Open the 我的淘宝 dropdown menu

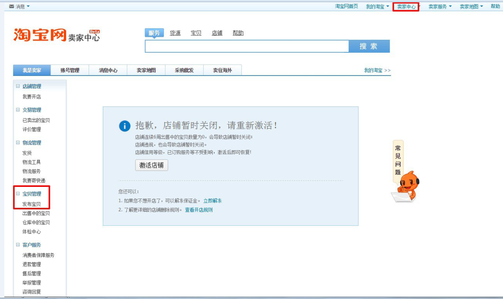coord(377,7)
